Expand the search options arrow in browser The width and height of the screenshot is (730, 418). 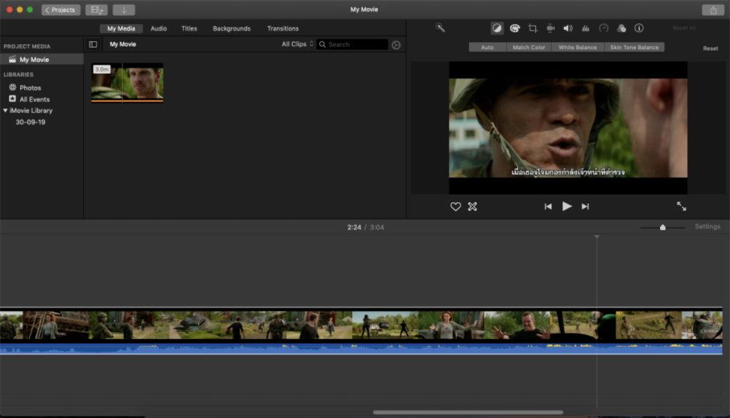point(397,44)
